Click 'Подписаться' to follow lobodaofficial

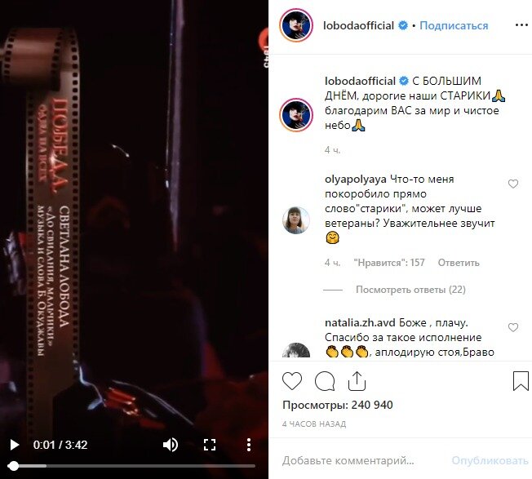(454, 25)
